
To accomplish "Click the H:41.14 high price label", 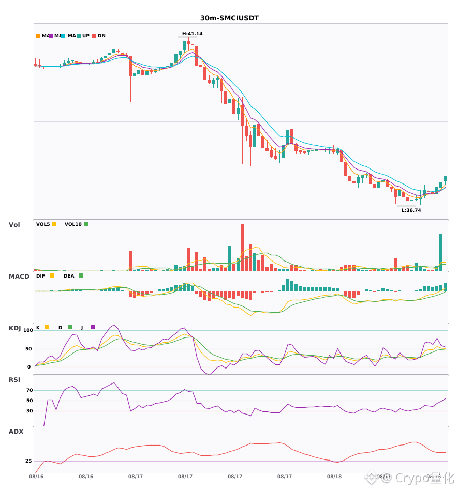I will coord(192,34).
